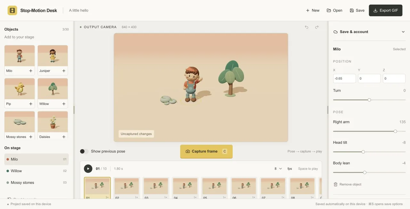Click the cloud icon in Save & account
This screenshot has width=410, height=209.
336,32
